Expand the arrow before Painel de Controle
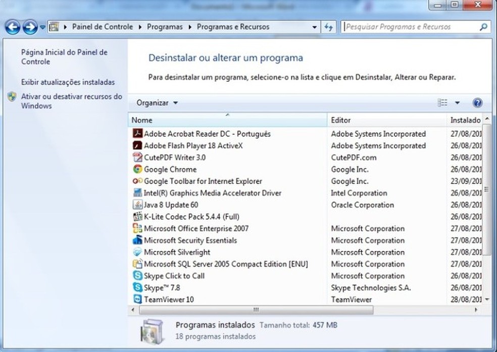Image resolution: width=497 pixels, height=352 pixels. pyautogui.click(x=65, y=27)
